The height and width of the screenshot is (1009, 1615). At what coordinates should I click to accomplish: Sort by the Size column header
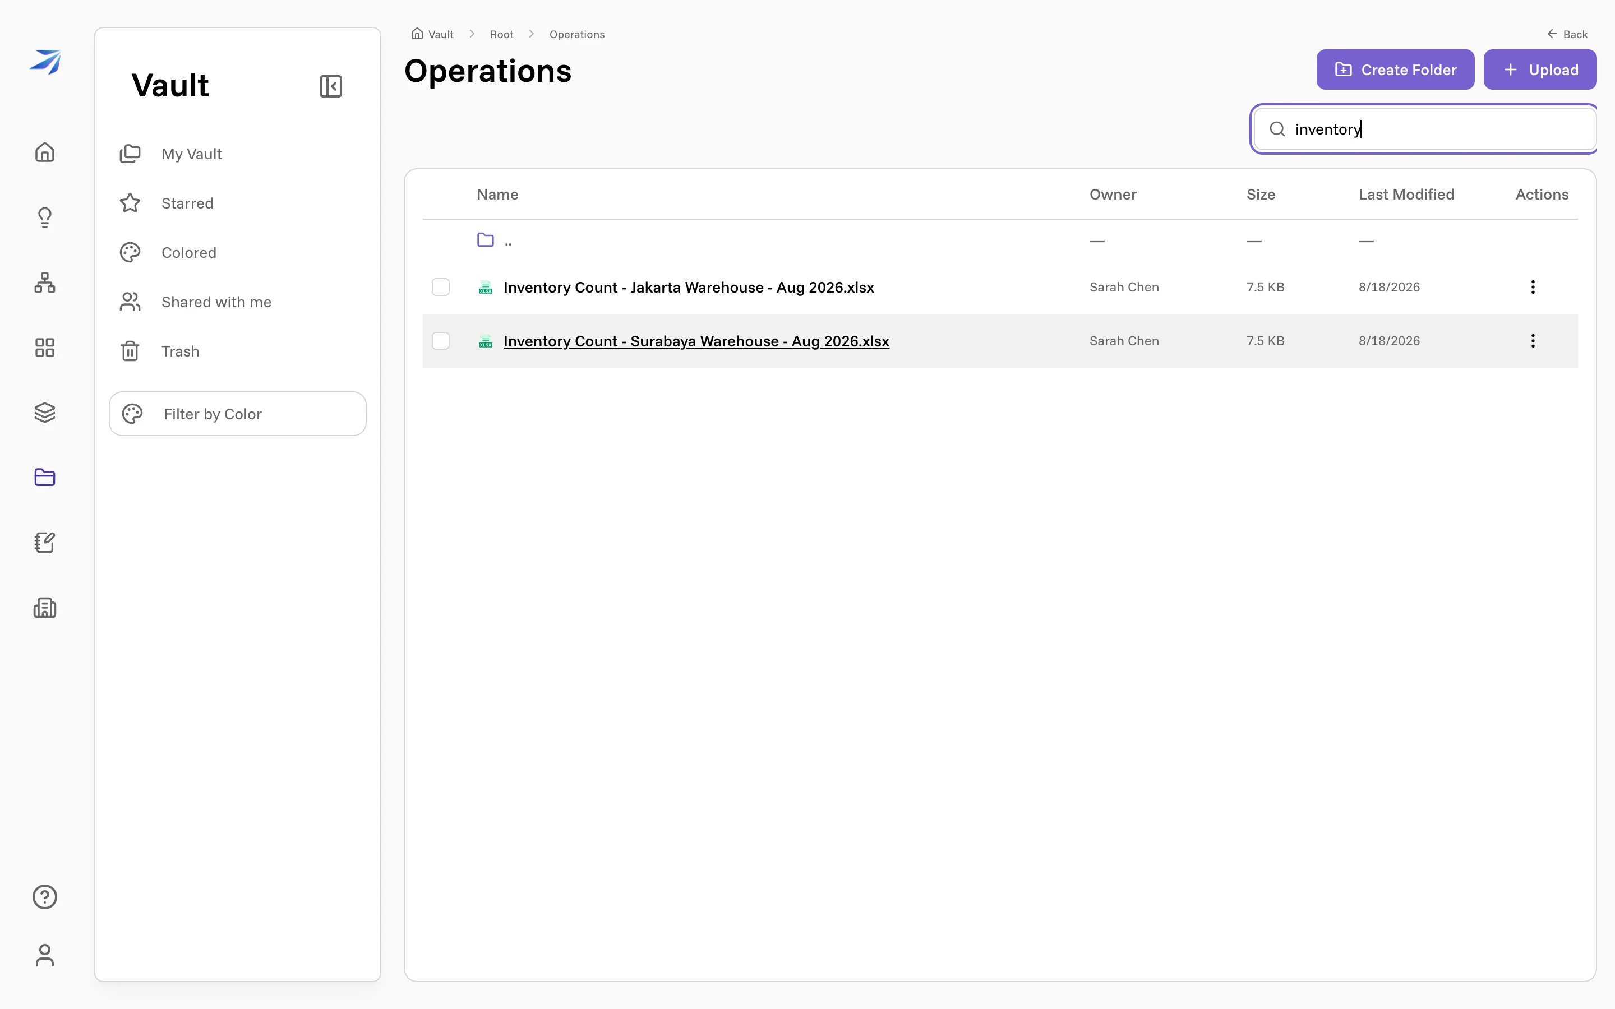1261,194
